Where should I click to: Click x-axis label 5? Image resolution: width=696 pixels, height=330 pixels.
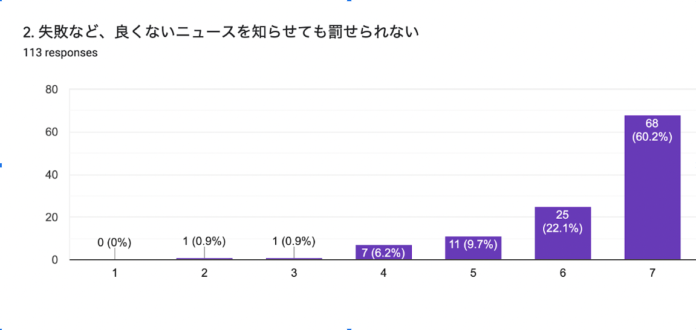pyautogui.click(x=473, y=273)
